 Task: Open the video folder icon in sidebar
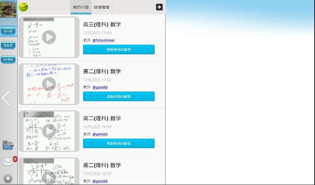coord(8,145)
